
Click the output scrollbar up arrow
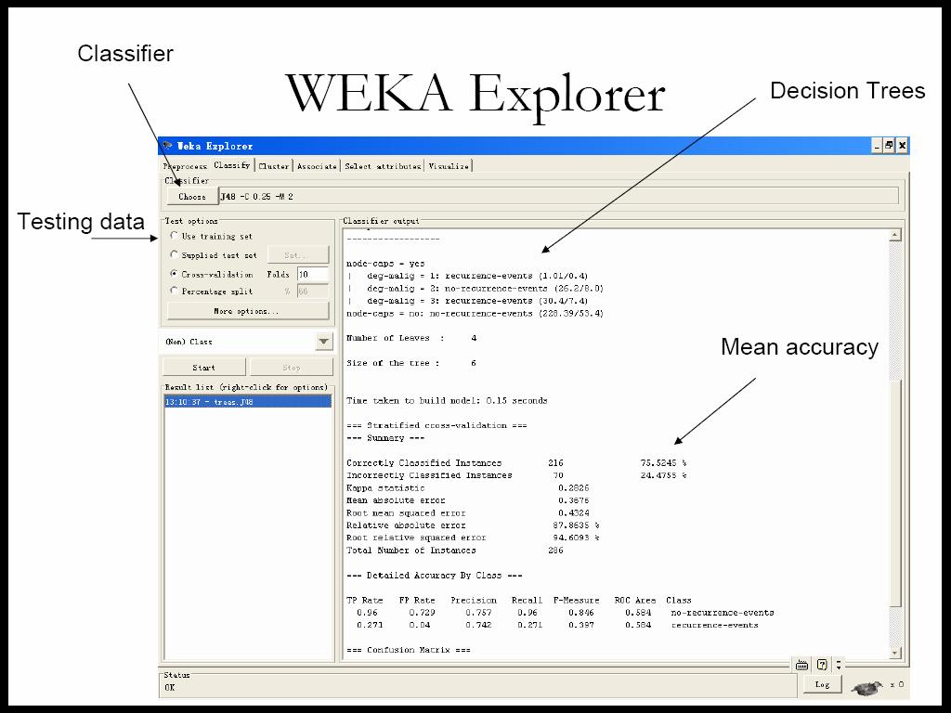pyautogui.click(x=895, y=235)
